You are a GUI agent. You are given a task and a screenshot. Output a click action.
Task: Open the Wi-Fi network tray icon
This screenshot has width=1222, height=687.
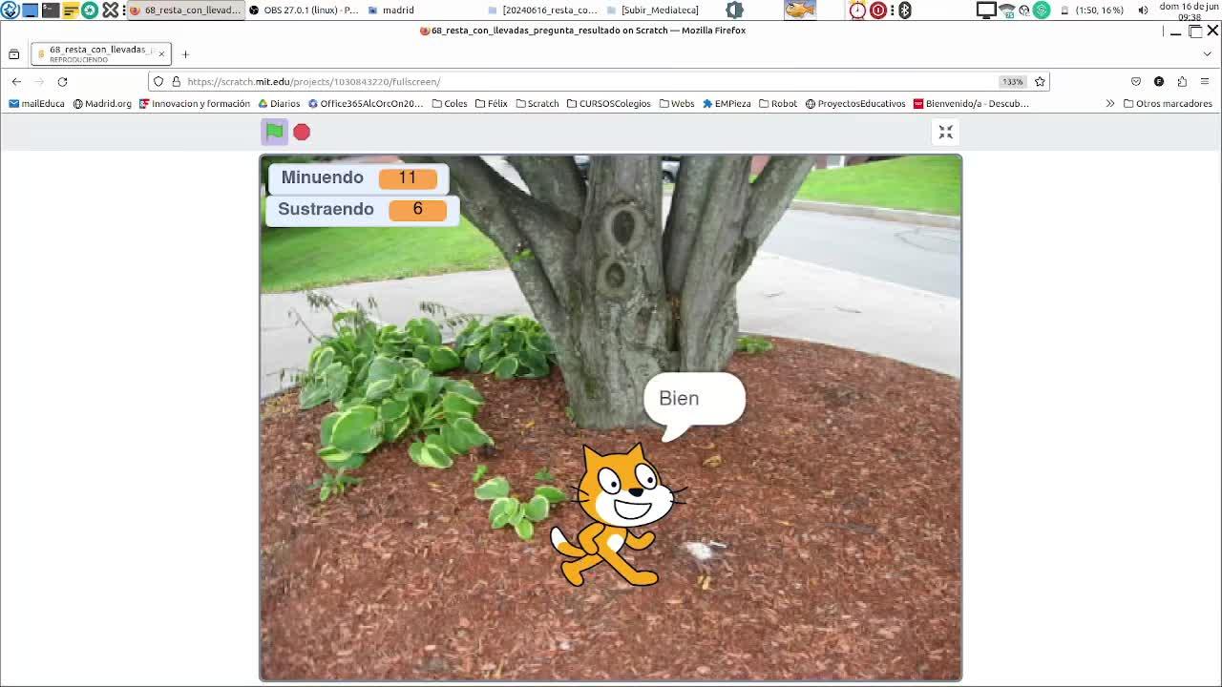1007,10
